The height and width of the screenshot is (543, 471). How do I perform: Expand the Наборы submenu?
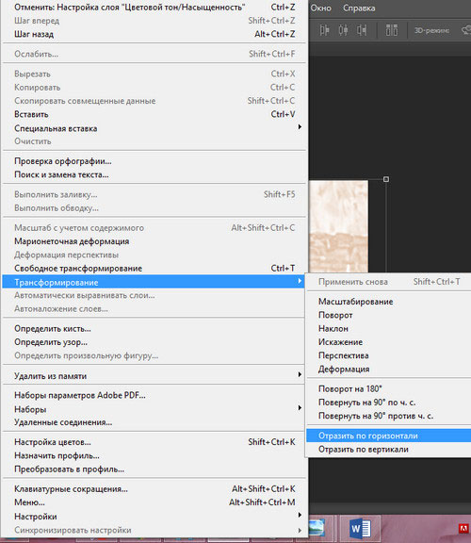click(154, 409)
